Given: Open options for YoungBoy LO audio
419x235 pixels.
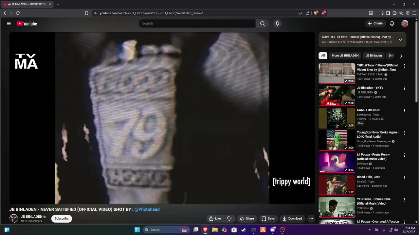Looking at the screenshot, I should click(x=405, y=133).
